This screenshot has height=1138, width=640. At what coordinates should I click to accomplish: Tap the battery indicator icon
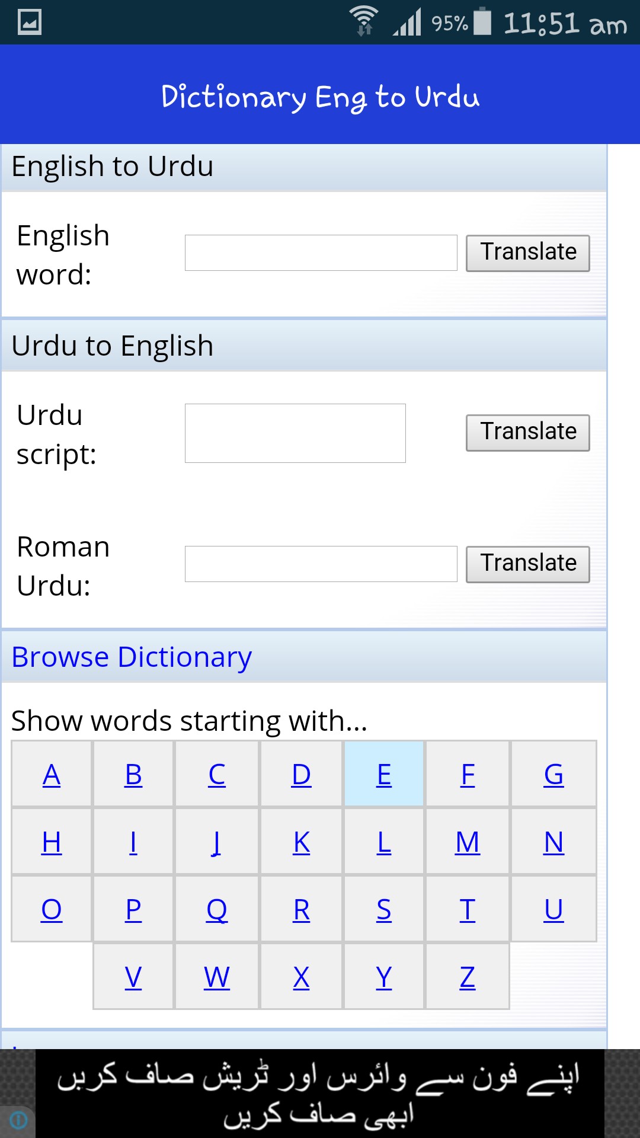coord(482,22)
